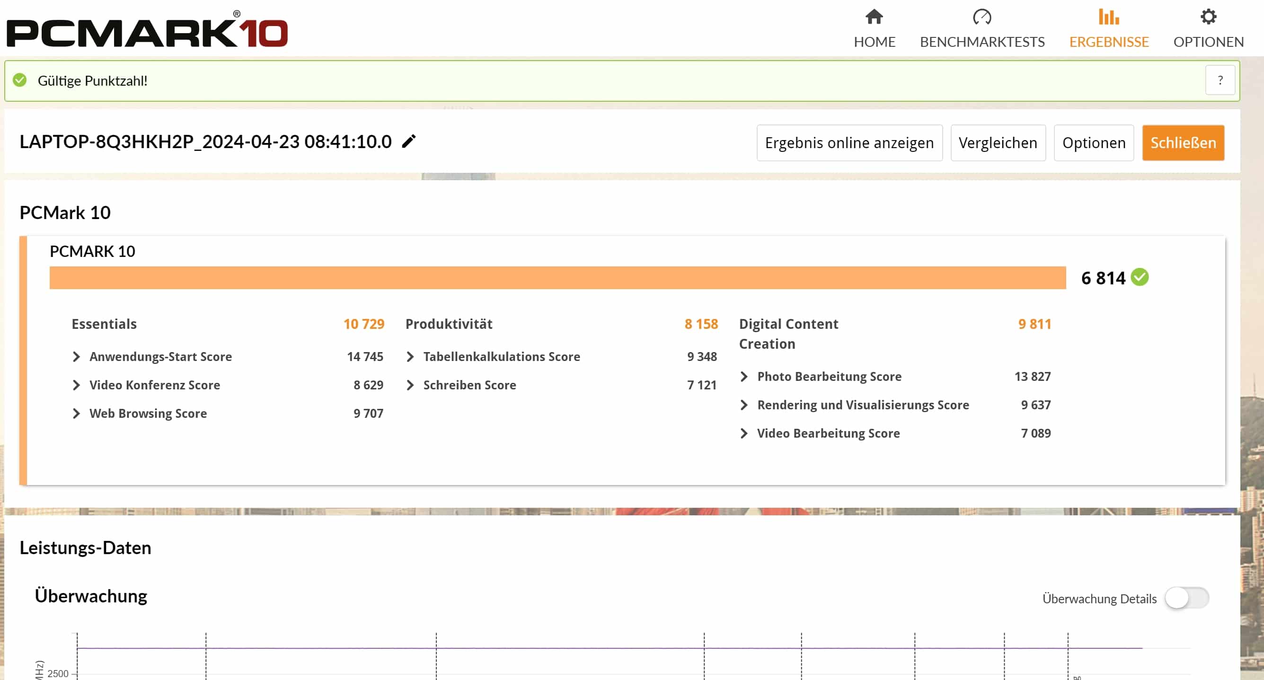Click the Ergebnisse bar-chart icon
This screenshot has width=1264, height=680.
tap(1108, 17)
